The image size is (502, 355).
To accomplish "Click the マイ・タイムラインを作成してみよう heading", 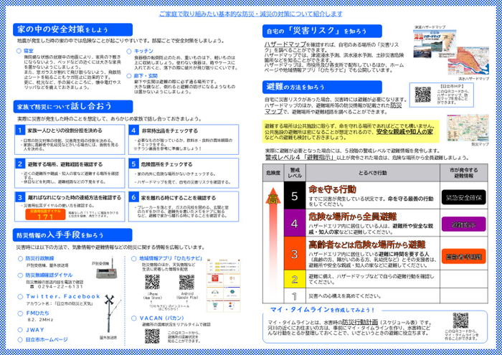I will (x=322, y=310).
